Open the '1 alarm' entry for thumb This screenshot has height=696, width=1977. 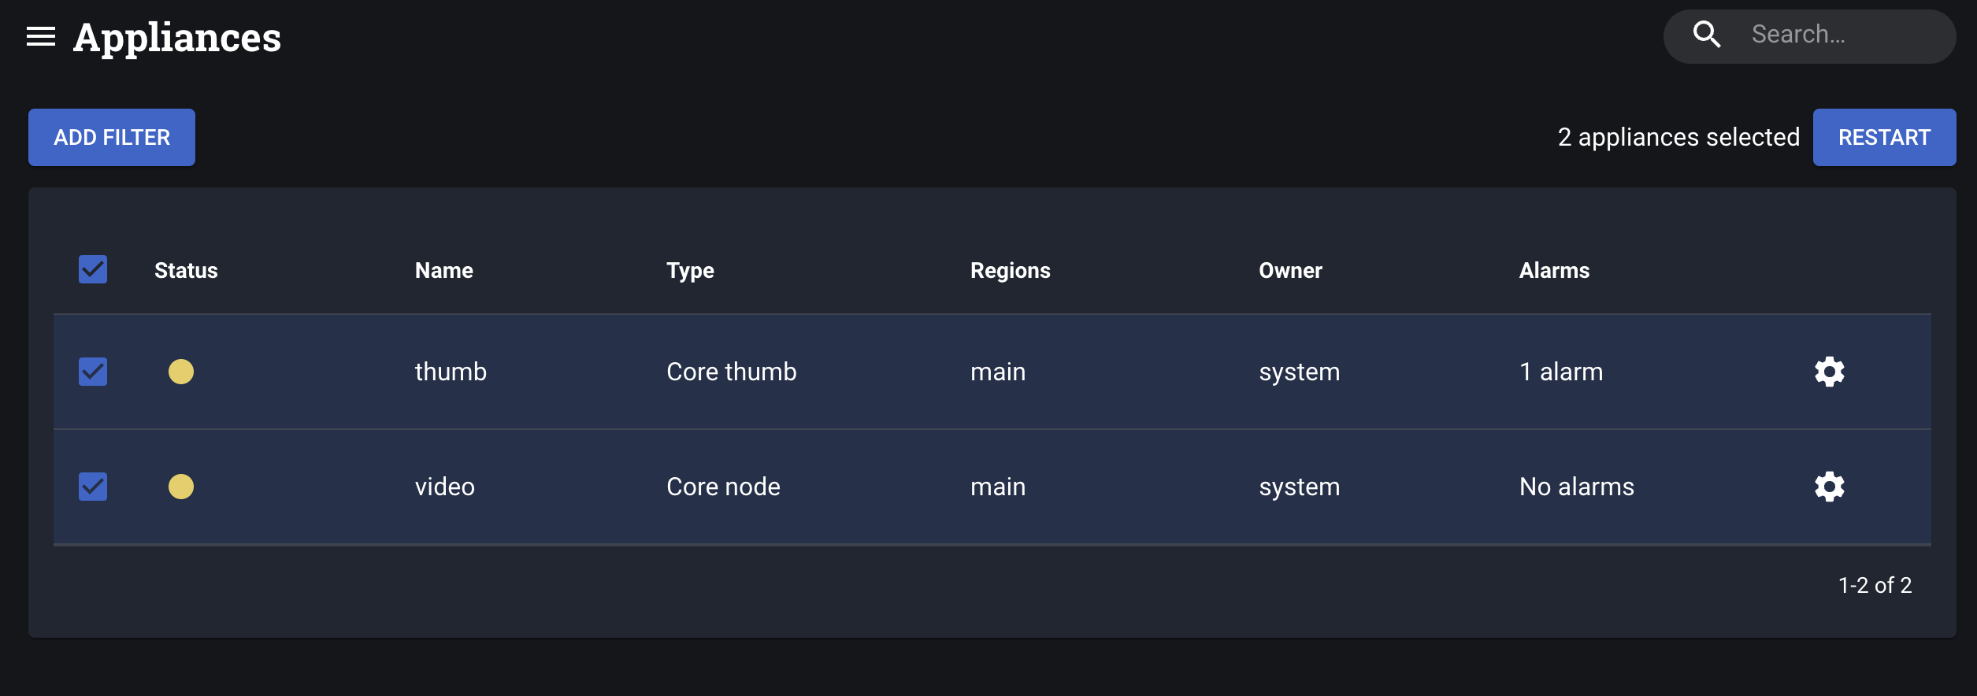tap(1560, 372)
